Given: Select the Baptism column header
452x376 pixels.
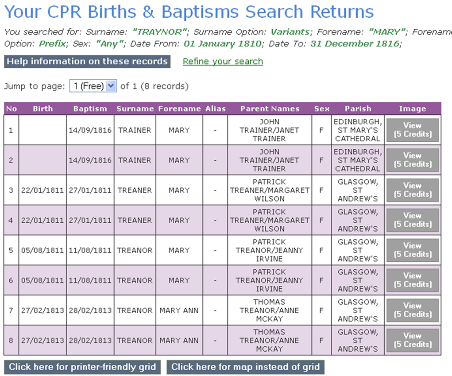Looking at the screenshot, I should tap(90, 109).
